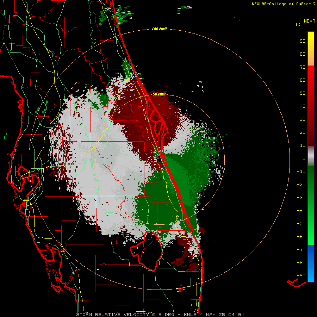
Task: Click the 'KMLB' station identifier in caption
Action: tap(191, 315)
